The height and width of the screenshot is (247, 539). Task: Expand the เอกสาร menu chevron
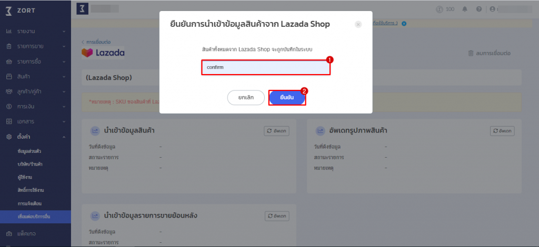point(64,122)
